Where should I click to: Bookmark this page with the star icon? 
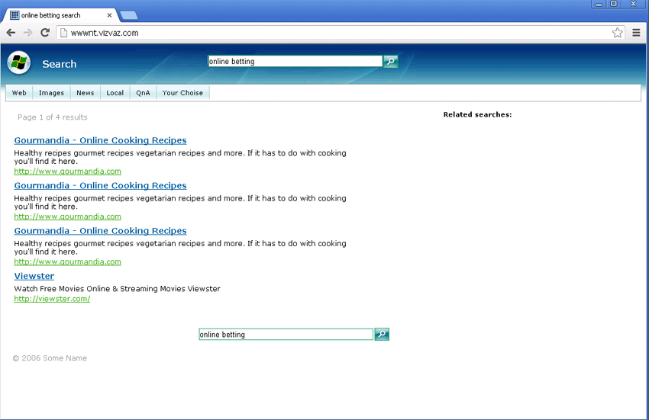click(617, 33)
